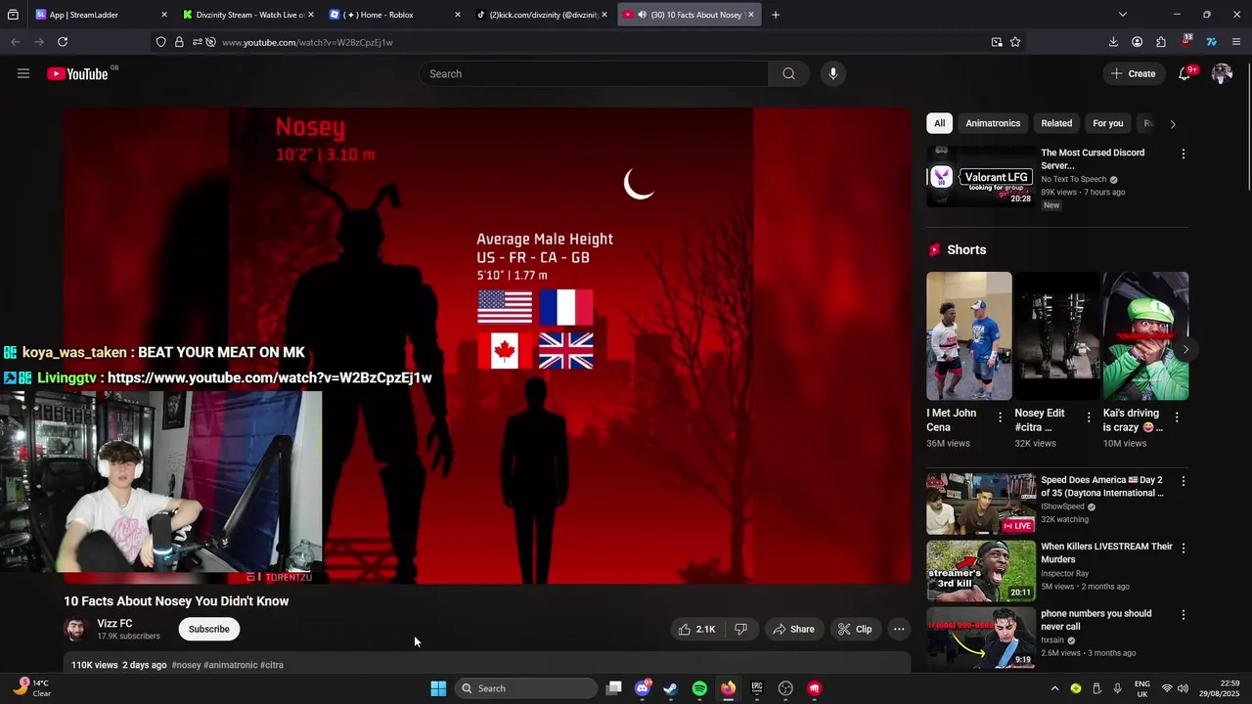
Task: Show hidden system tray icons
Action: click(x=1054, y=688)
